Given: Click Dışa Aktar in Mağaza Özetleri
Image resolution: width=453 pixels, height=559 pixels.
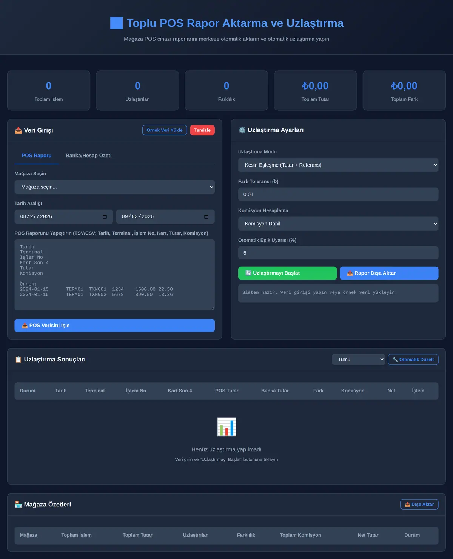Looking at the screenshot, I should click(419, 504).
